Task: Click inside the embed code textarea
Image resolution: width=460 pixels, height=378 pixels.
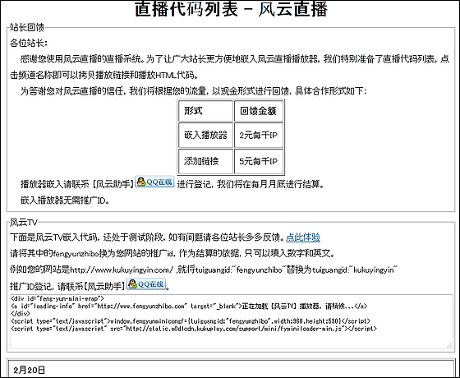Action: click(232, 321)
